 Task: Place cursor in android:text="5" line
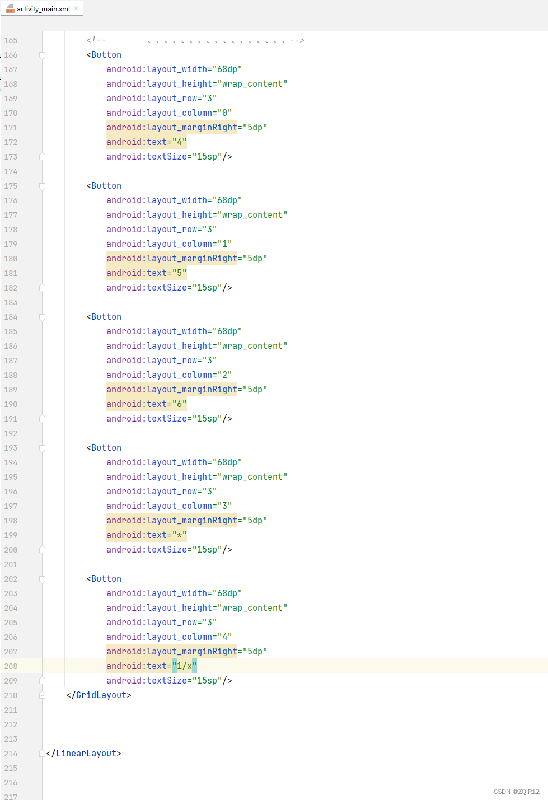tap(147, 273)
